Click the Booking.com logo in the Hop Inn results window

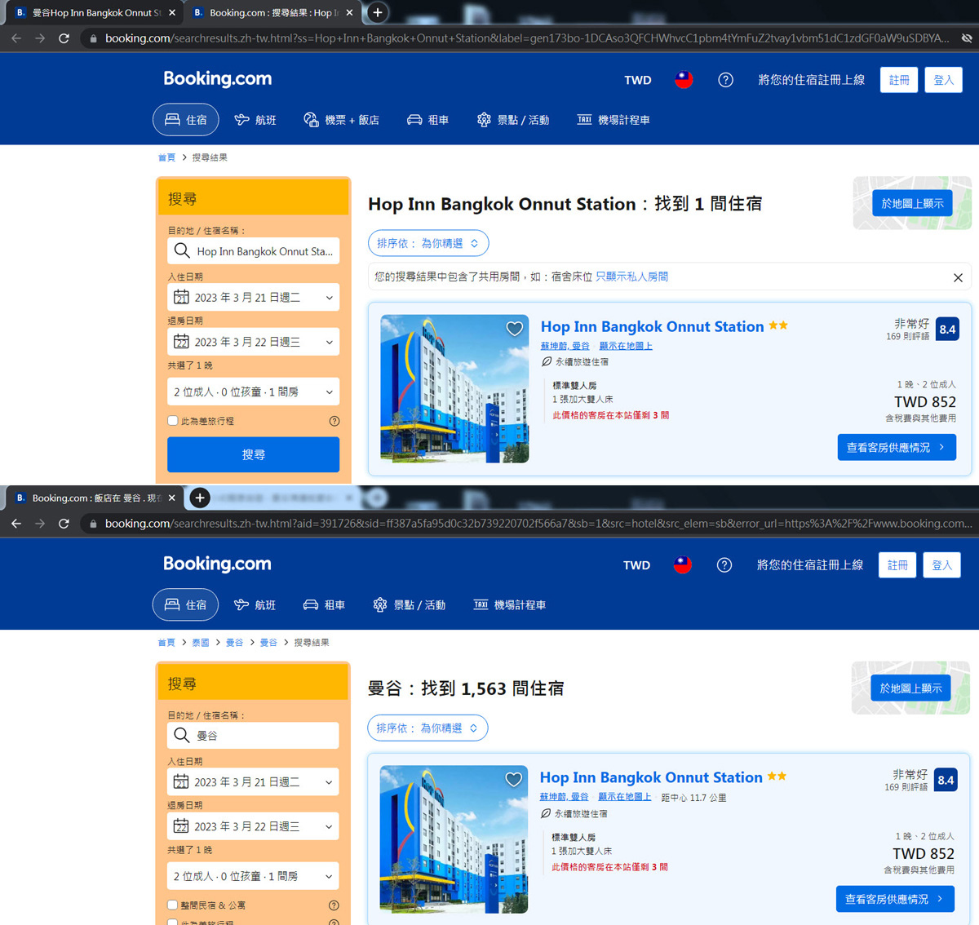[218, 79]
